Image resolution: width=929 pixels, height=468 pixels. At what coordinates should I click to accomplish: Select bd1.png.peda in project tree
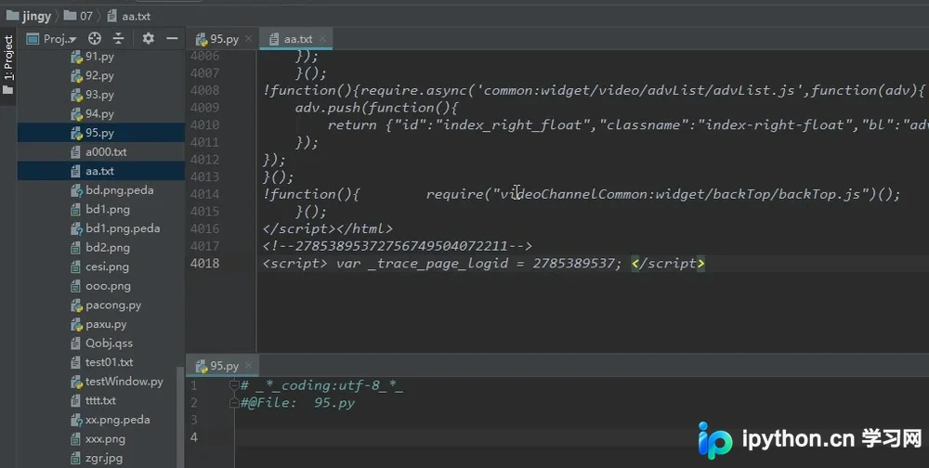[x=122, y=228]
